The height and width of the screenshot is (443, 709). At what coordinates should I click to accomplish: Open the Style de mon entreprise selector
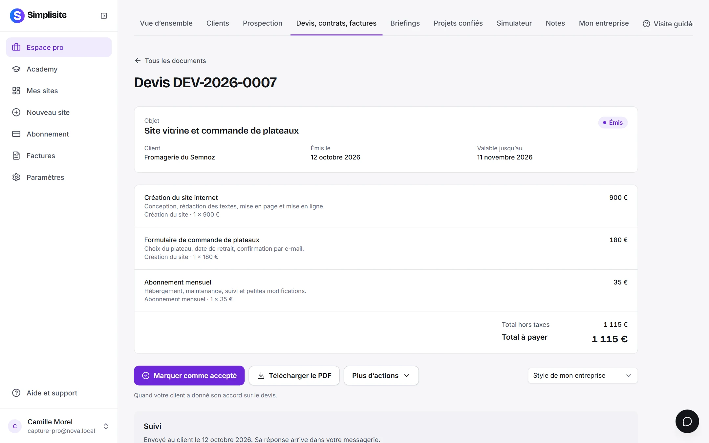[583, 376]
